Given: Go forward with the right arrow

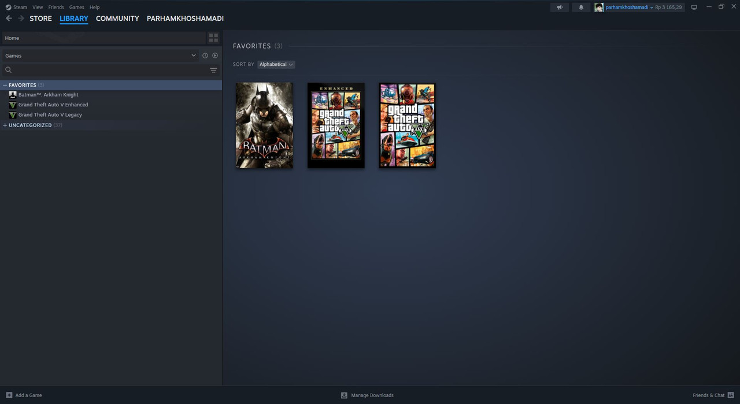Looking at the screenshot, I should click(x=21, y=18).
